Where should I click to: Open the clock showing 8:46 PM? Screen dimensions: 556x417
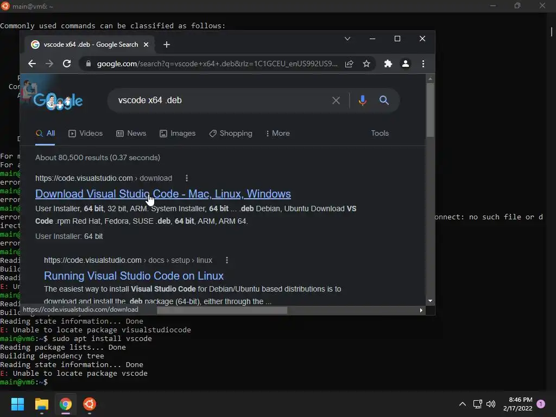517,404
